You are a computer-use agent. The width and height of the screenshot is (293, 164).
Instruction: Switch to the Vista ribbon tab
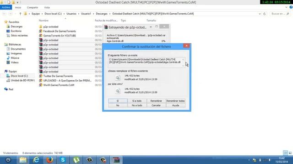coord(47,7)
